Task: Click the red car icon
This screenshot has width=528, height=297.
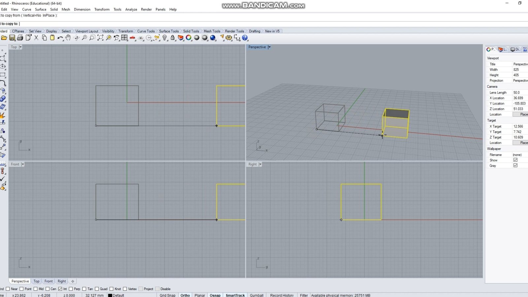Action: pyautogui.click(x=133, y=38)
